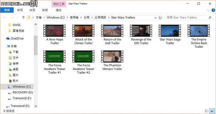Select the RECOVERY (D:) drive
This screenshot has height=114, width=216.
tap(20, 92)
